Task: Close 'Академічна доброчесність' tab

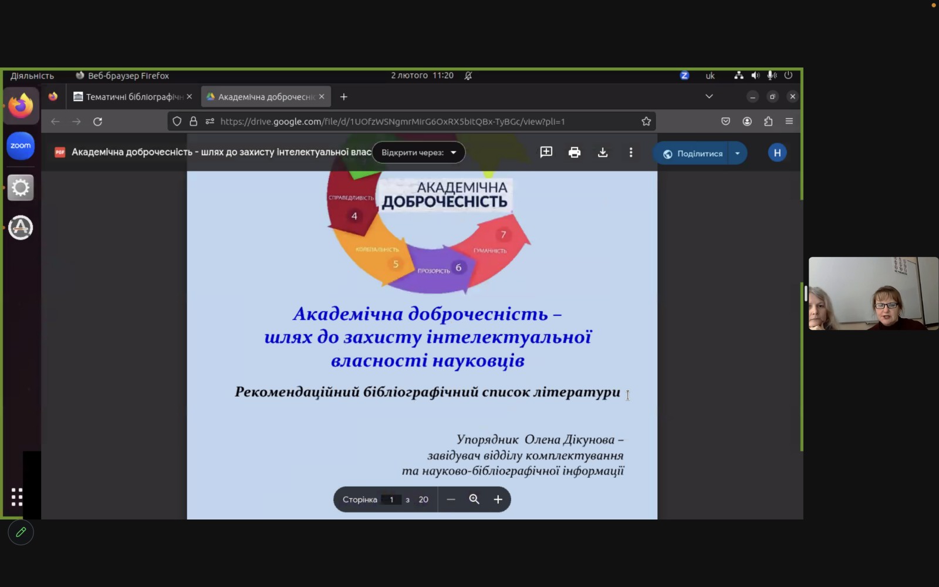Action: pyautogui.click(x=322, y=97)
